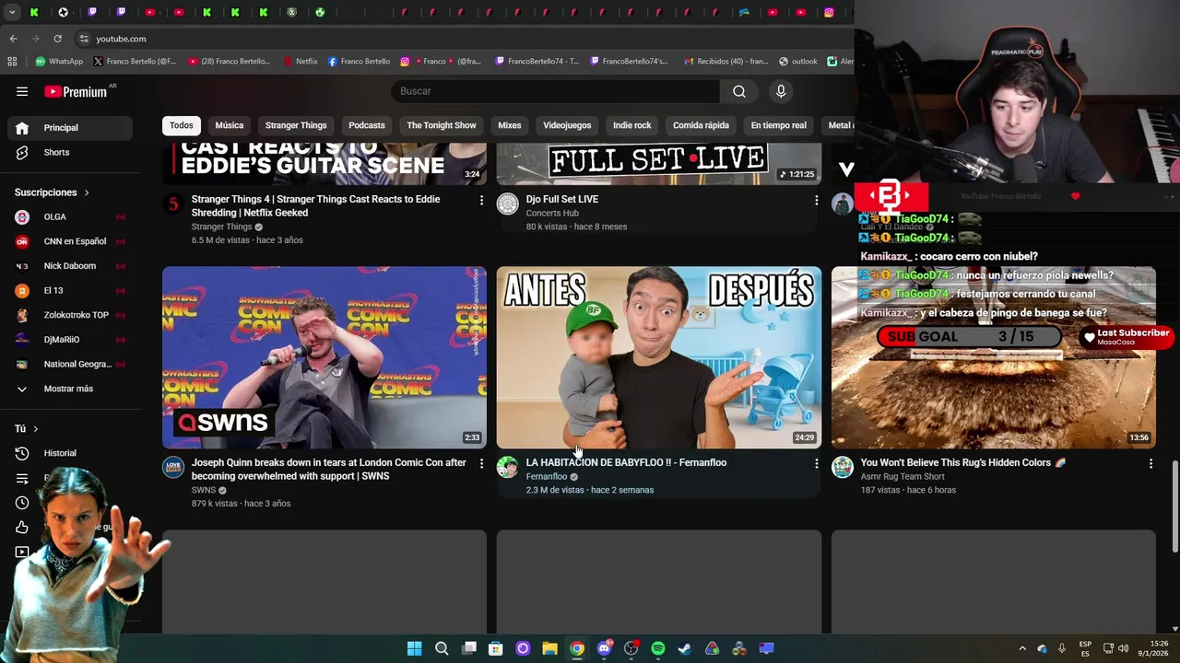1180x663 pixels.
Task: Go back using browser back arrow
Action: coord(13,39)
